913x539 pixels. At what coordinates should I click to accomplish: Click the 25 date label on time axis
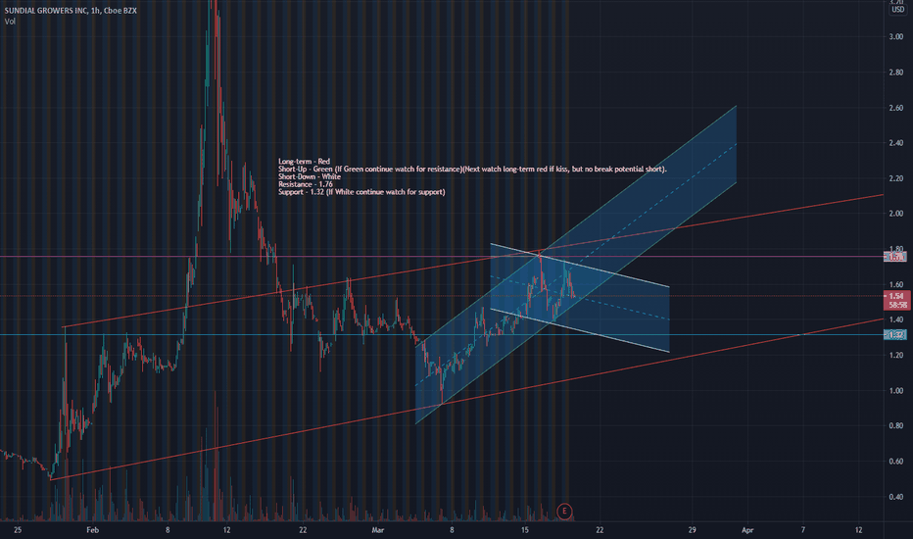18,529
